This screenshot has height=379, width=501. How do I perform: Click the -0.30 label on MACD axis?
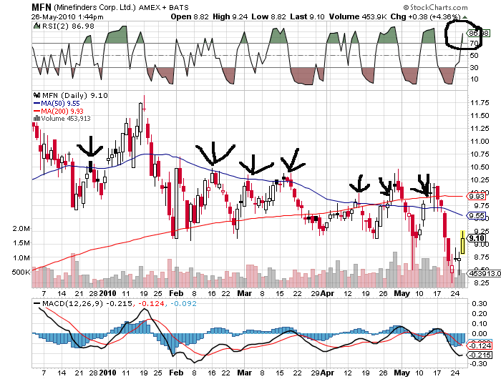point(478,363)
